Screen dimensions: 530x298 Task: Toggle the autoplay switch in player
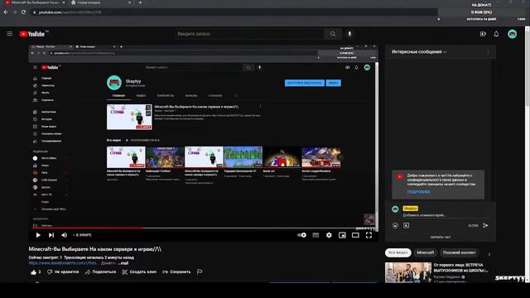pyautogui.click(x=301, y=235)
